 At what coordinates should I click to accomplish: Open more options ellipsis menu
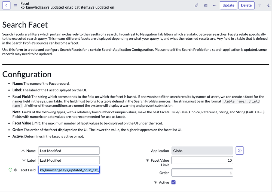click(215, 5)
